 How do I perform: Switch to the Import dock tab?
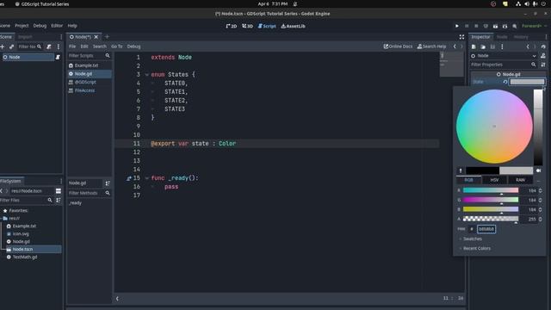pos(25,37)
